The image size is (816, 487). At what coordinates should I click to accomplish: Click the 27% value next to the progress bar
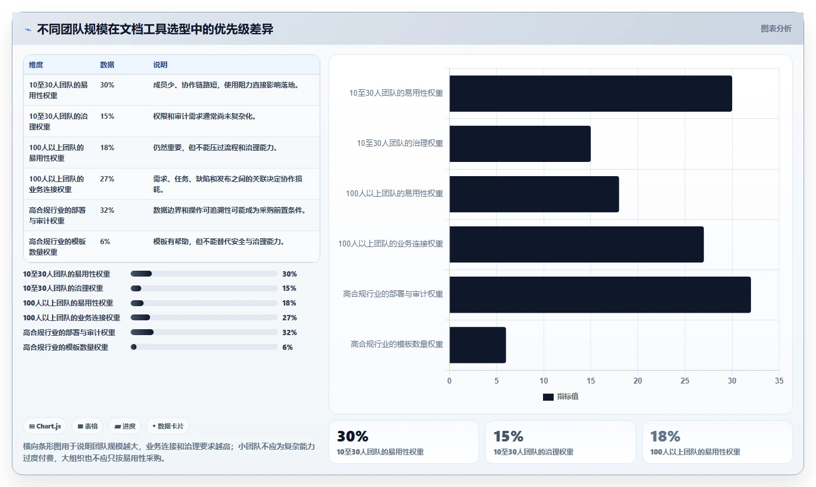[290, 318]
